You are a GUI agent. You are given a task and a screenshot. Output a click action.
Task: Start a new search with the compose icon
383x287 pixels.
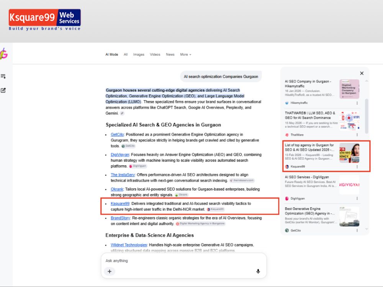(3, 90)
